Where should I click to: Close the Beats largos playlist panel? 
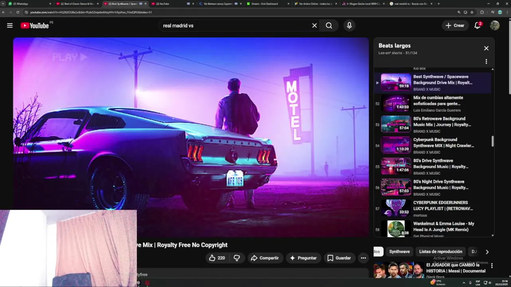[x=486, y=48]
